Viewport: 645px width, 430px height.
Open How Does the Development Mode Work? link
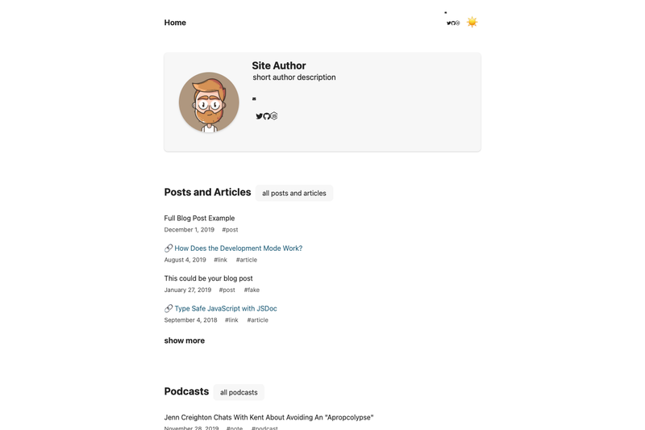click(238, 248)
